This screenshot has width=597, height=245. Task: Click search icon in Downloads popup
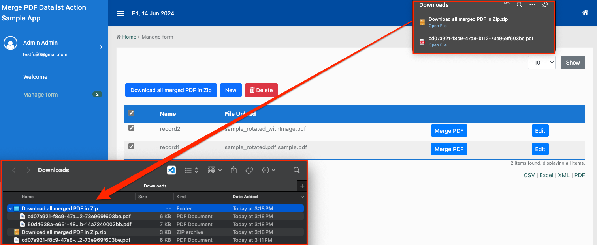point(520,5)
